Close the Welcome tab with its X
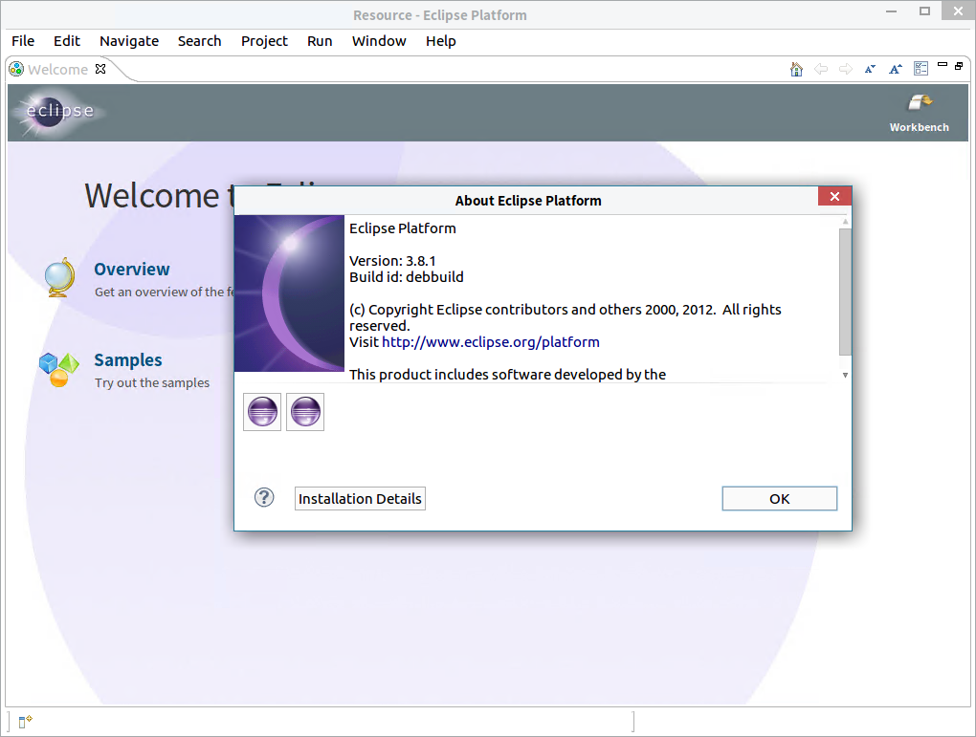The height and width of the screenshot is (737, 976). 100,69
